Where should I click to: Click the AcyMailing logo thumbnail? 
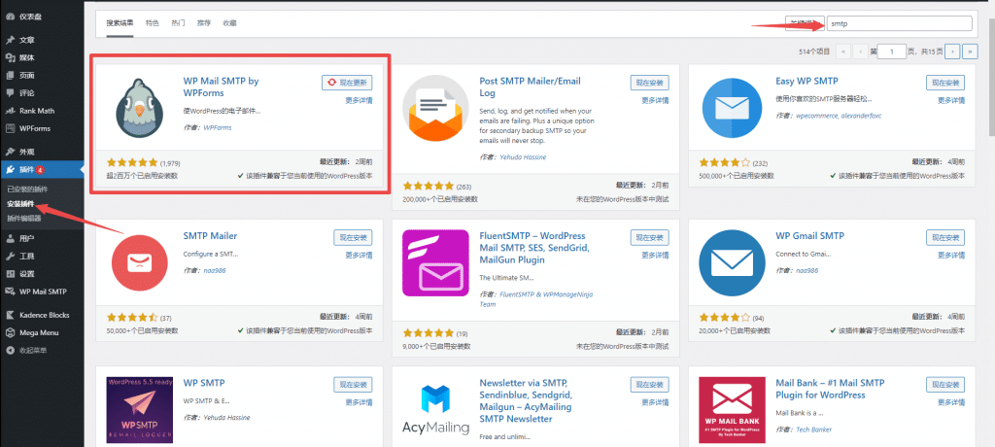(x=435, y=409)
